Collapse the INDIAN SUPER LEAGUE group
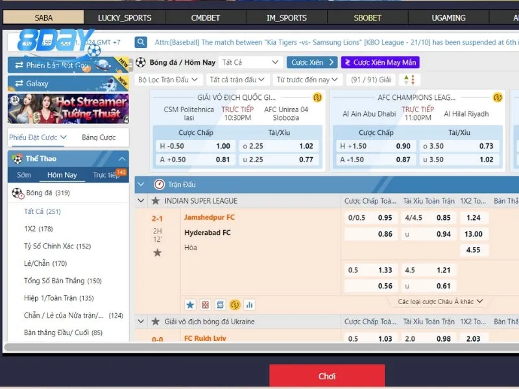Viewport: 519px width, 389px height. [141, 201]
